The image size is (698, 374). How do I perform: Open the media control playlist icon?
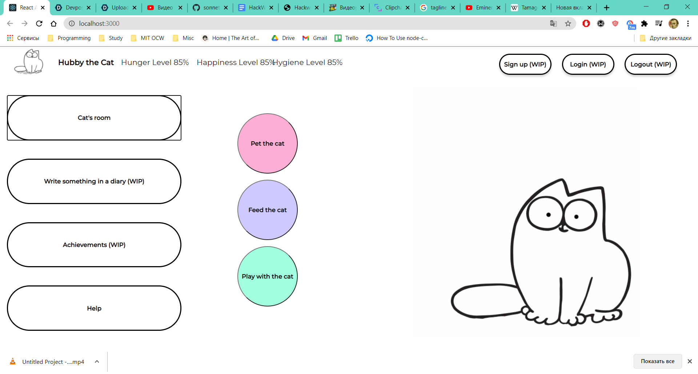[659, 24]
